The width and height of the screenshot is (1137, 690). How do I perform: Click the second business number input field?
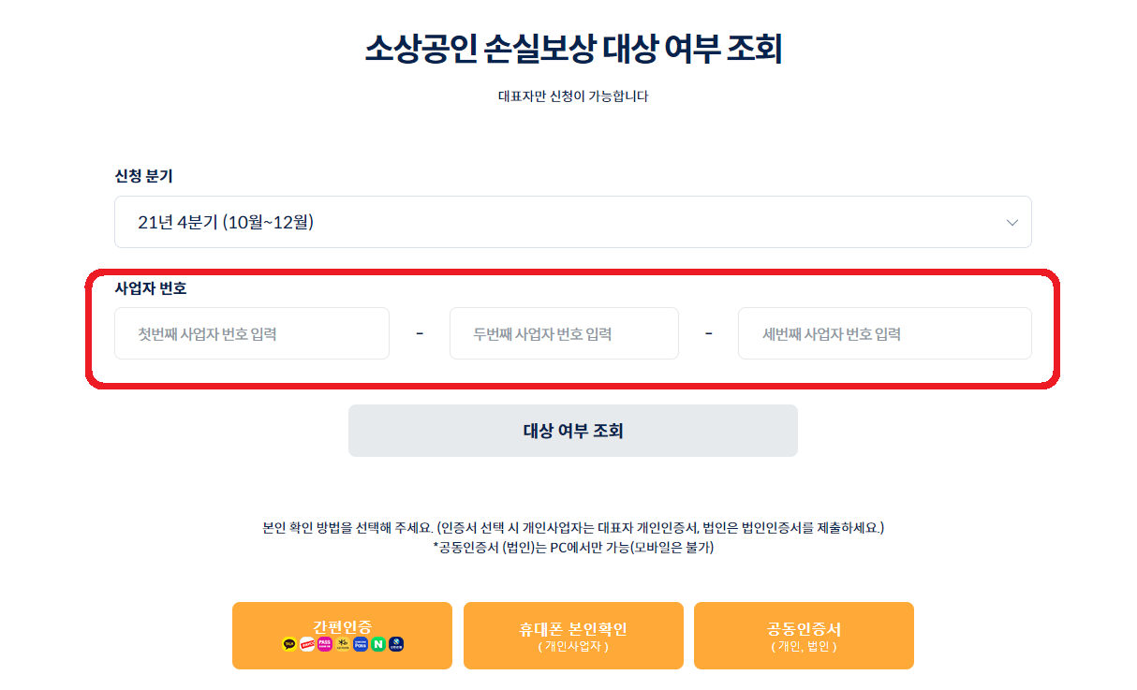click(x=564, y=333)
